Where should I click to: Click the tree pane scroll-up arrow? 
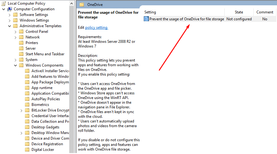pos(71,3)
